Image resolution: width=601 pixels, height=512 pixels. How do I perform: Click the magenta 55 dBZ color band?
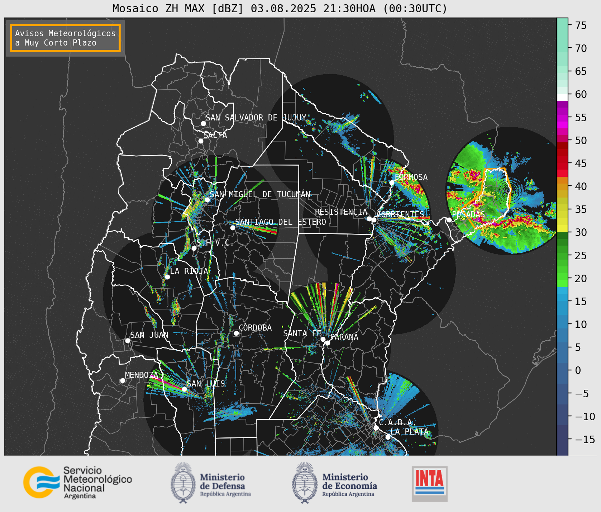562,118
